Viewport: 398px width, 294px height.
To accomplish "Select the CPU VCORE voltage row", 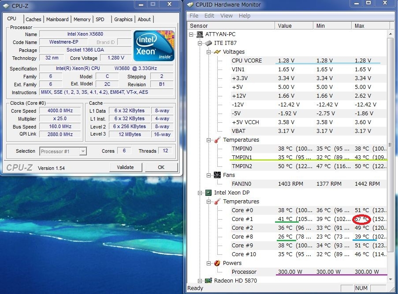I will 247,61.
